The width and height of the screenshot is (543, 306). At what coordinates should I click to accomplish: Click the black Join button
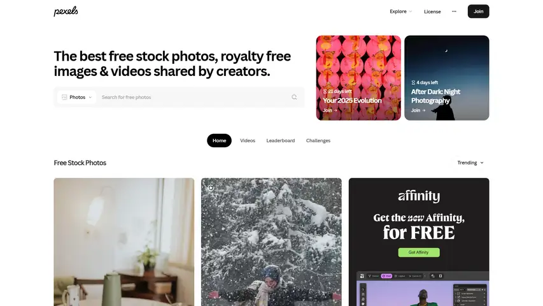pyautogui.click(x=478, y=11)
